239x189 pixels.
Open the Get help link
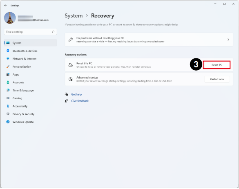[76, 94]
